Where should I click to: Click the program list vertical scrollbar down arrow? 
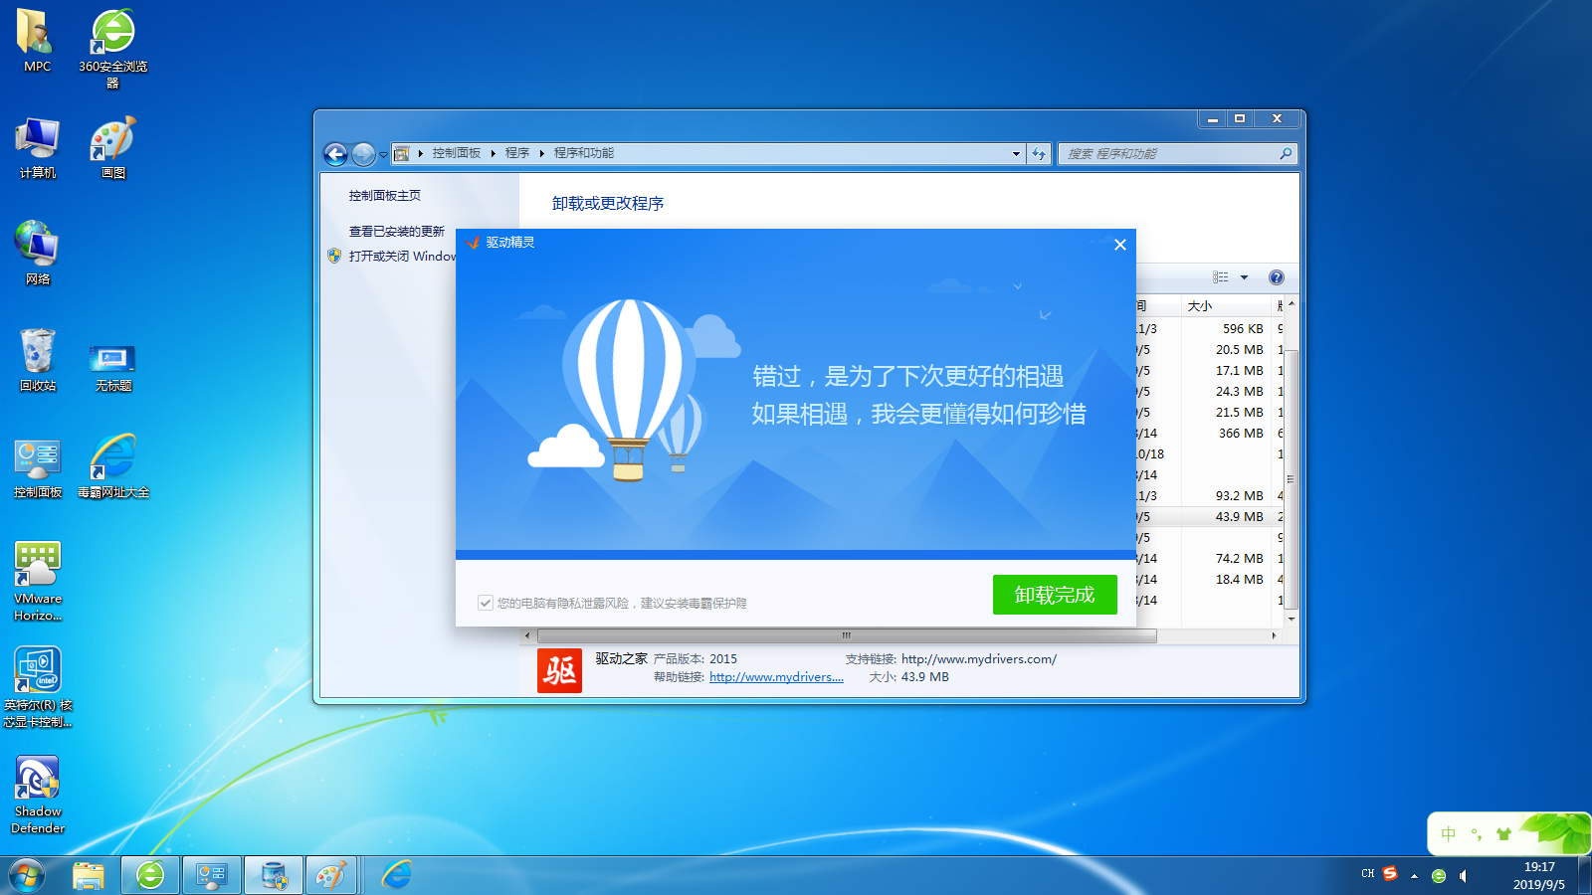point(1292,619)
